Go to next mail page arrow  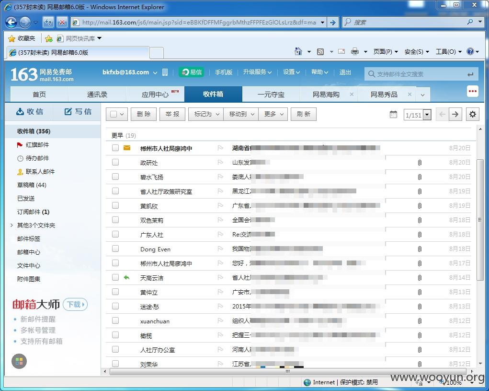pos(455,114)
